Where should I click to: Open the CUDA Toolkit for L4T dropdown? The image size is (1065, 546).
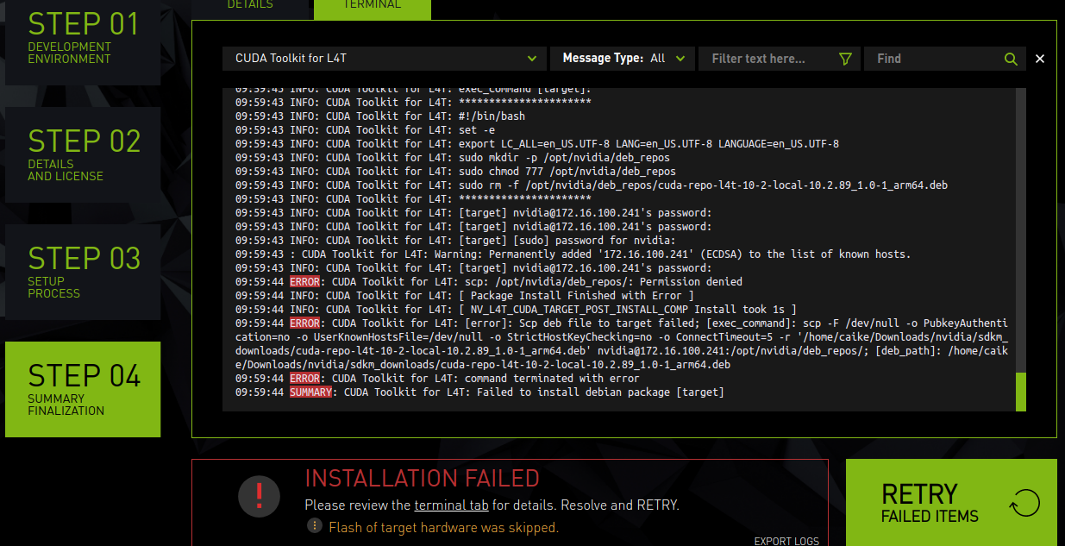[384, 59]
